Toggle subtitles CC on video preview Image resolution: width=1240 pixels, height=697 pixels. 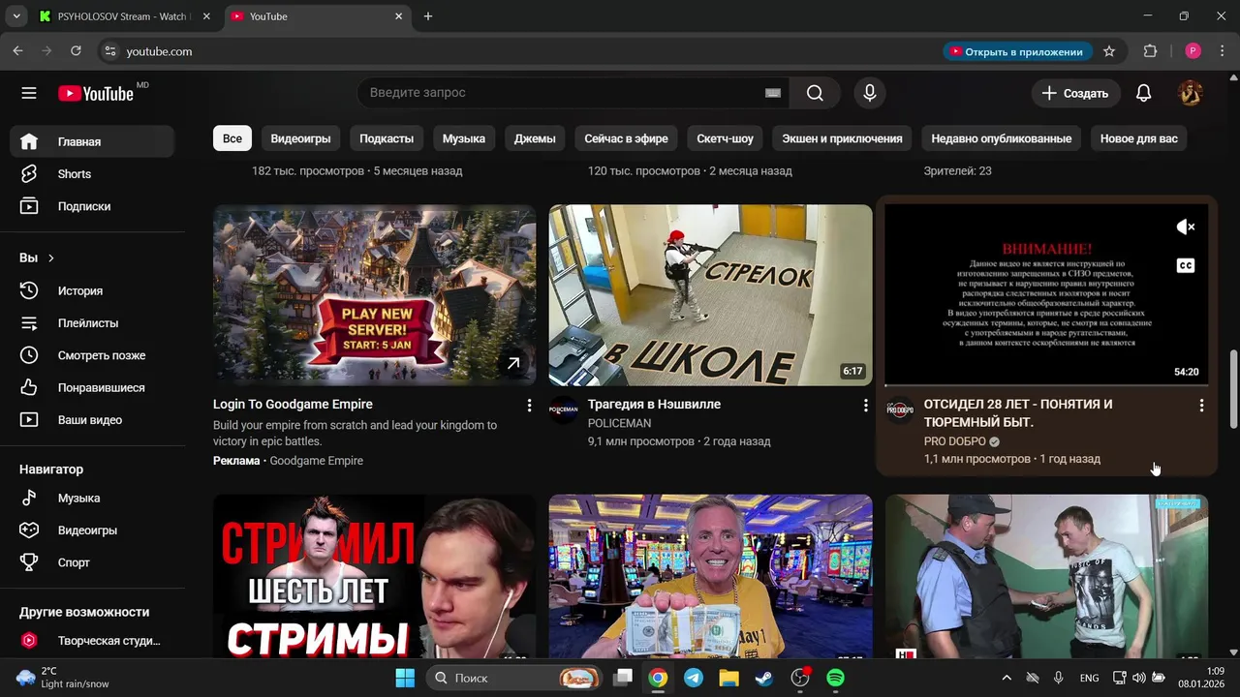click(1186, 265)
